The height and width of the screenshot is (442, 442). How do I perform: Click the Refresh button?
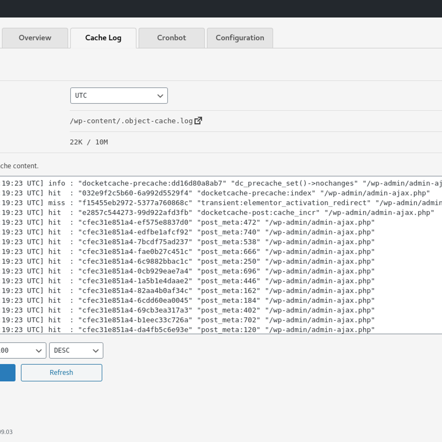coord(61,373)
